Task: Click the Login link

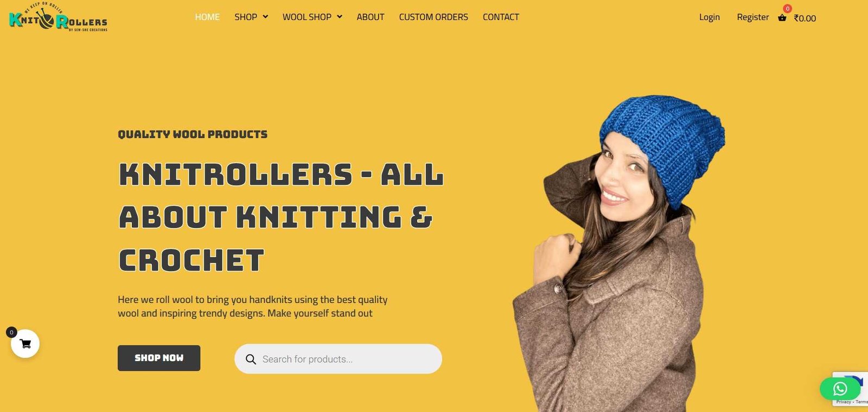Action: pos(709,17)
